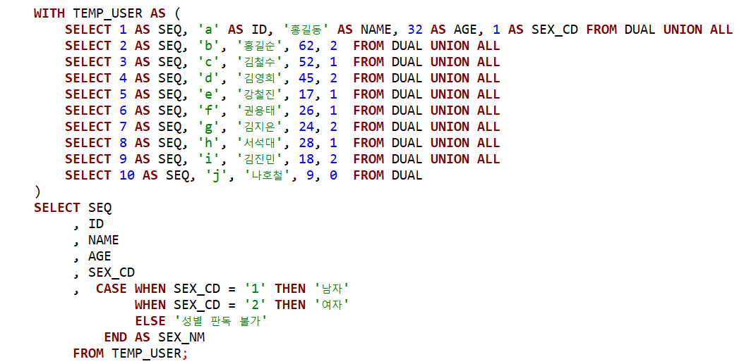
Task: Click the ', ID' column in select list
Action: tap(88, 223)
